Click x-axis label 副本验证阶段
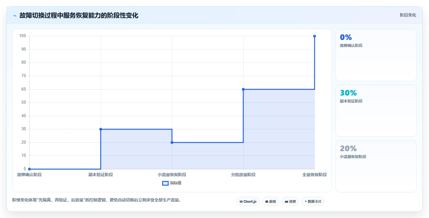The height and width of the screenshot is (218, 429). click(x=101, y=175)
